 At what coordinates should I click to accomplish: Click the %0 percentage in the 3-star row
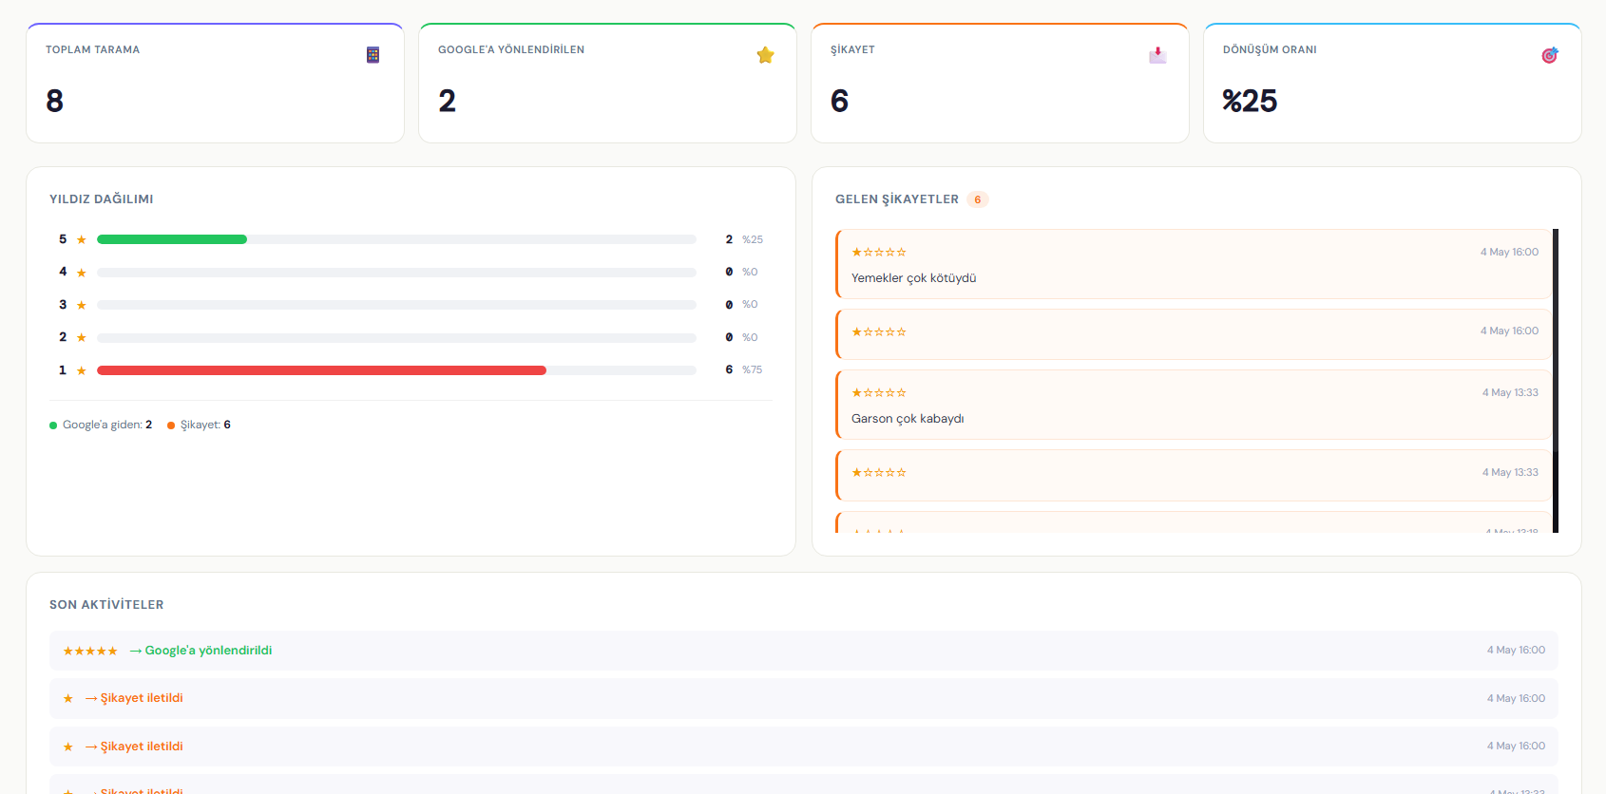coord(750,305)
